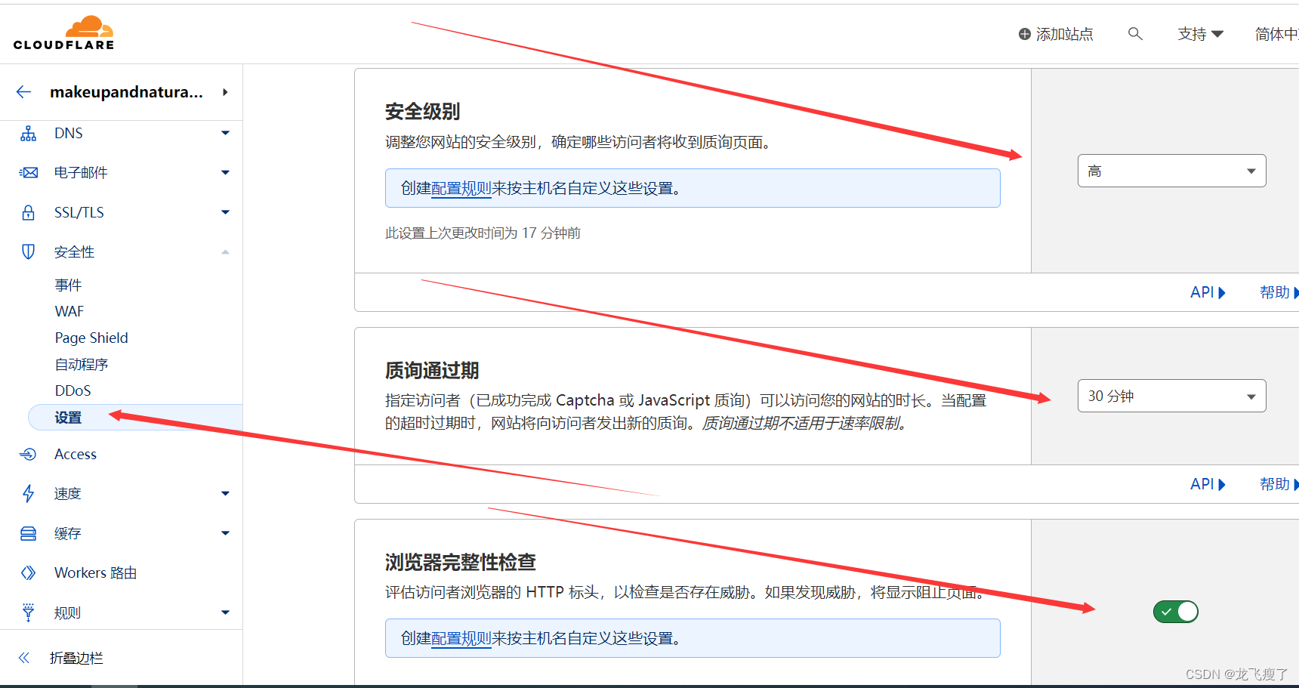Open the Page Shield menu item
Image resolution: width=1299 pixels, height=688 pixels.
click(91, 338)
